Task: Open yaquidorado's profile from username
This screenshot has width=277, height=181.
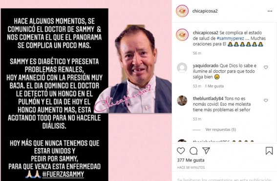Action: click(206, 66)
